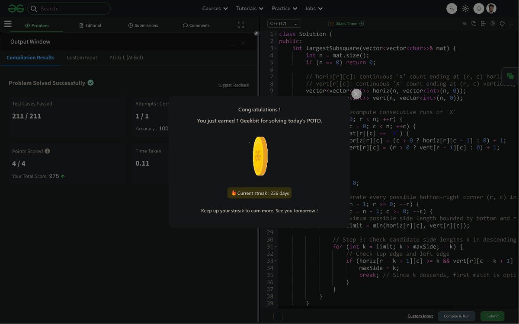The height and width of the screenshot is (324, 519).
Task: Click 'maxSide = k;' code on line 34
Action: (x=379, y=268)
